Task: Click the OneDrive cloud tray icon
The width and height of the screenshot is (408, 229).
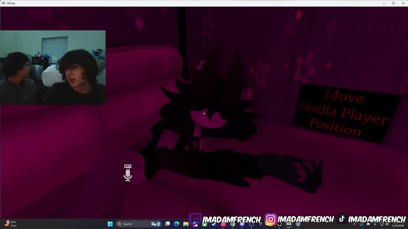Action: pyautogui.click(x=368, y=224)
